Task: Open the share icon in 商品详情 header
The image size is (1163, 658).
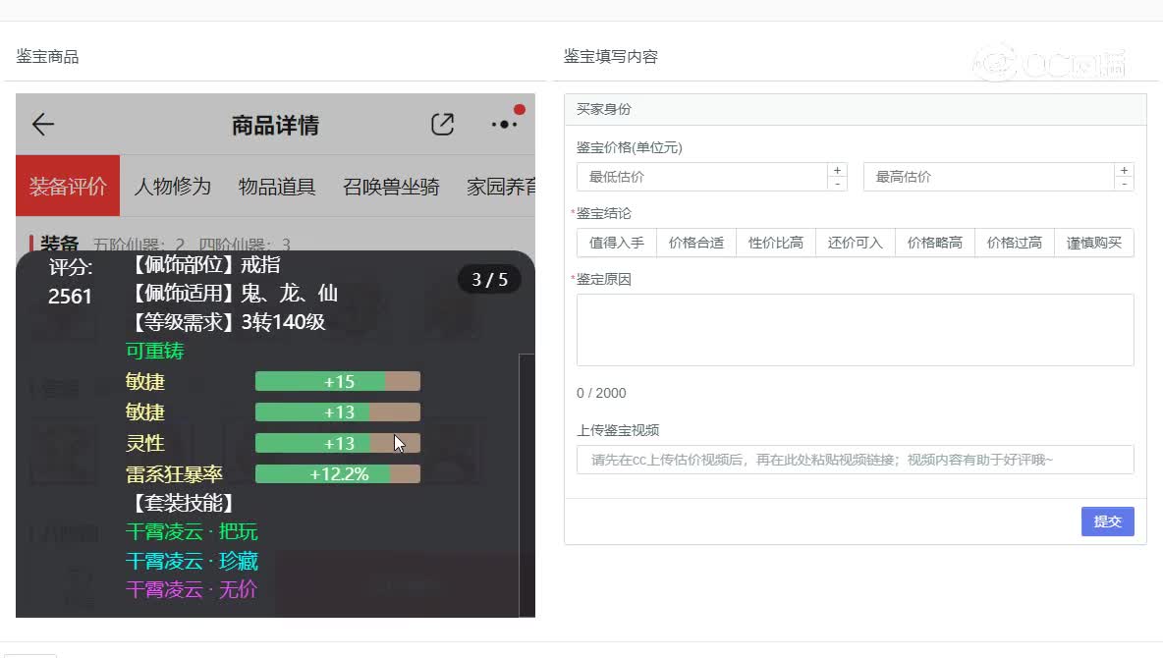Action: pyautogui.click(x=442, y=124)
